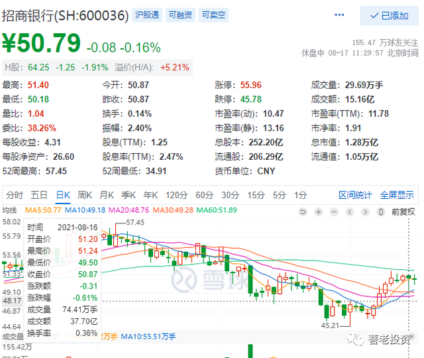The image size is (424, 358).
Task: Toggle candlestick style icon next to 前复权
Action: point(381,211)
